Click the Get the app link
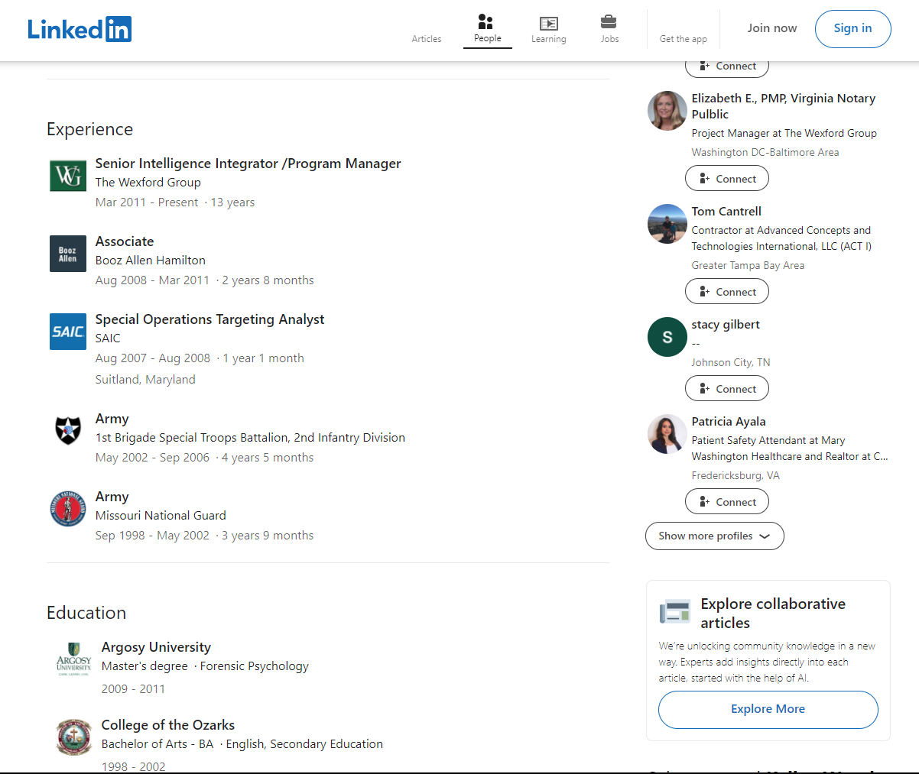 [684, 39]
